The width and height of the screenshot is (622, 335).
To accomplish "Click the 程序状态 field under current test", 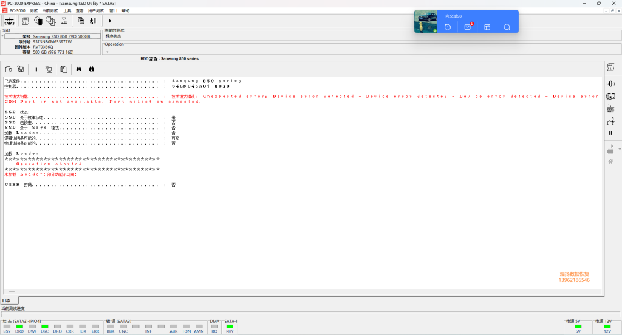I will point(114,36).
